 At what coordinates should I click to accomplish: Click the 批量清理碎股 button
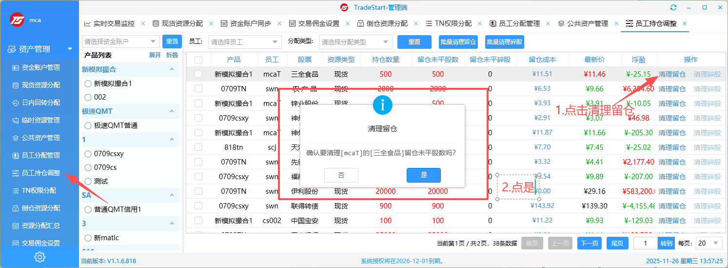click(505, 42)
